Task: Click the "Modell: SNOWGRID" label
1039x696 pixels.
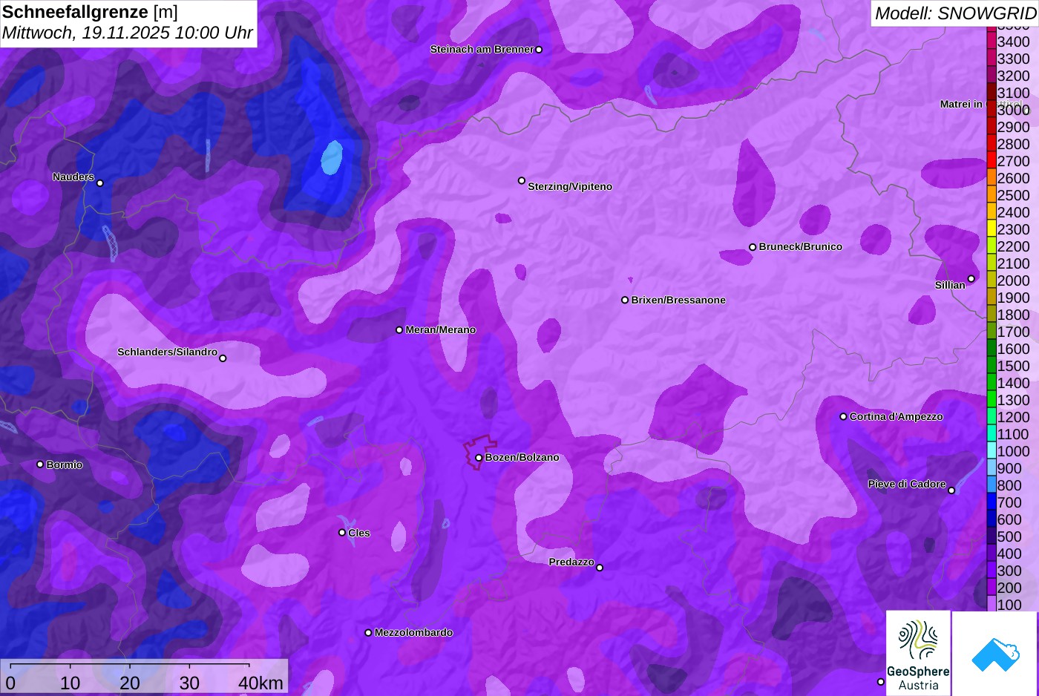Action: point(955,13)
